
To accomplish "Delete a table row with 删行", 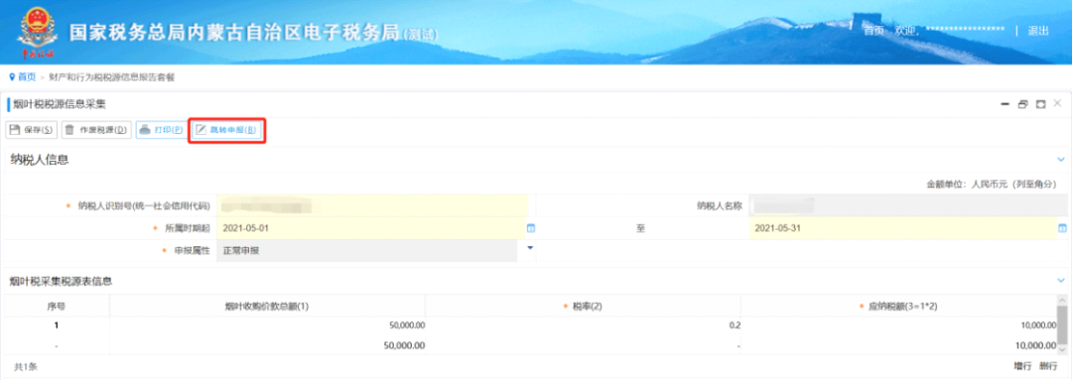I will tap(1047, 367).
